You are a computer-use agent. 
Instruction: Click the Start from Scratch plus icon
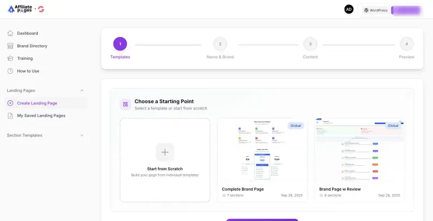[x=165, y=152]
